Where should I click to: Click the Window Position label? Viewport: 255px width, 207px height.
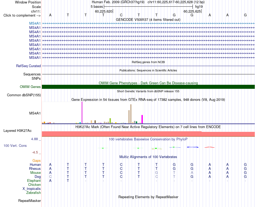28,2
